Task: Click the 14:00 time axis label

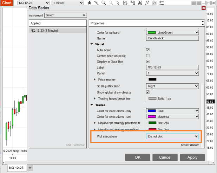Action: 13,158
